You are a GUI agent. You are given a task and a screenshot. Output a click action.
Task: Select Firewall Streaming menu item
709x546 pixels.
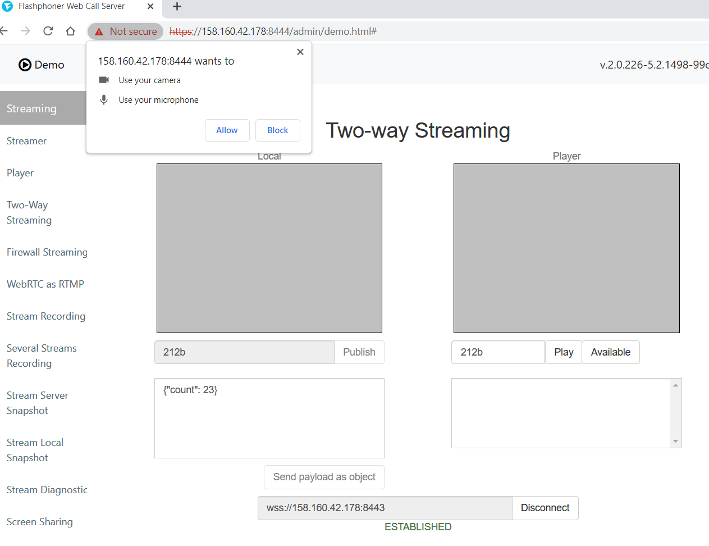47,252
